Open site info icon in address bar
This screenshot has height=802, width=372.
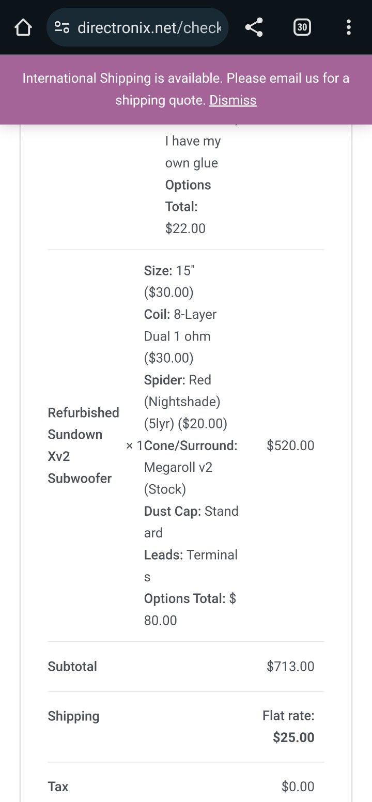tap(62, 27)
